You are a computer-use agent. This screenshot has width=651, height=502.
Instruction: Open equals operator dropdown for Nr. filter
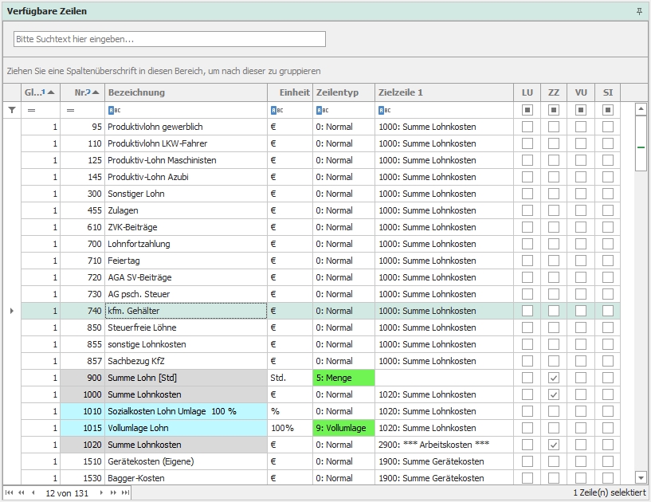(70, 111)
